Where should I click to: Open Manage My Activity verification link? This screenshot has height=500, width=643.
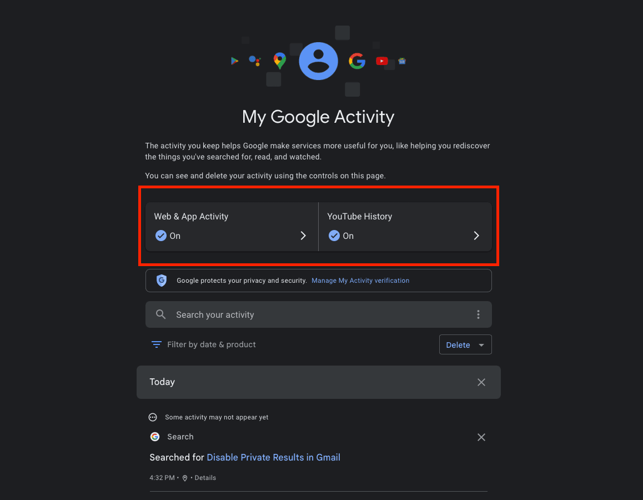tap(360, 281)
